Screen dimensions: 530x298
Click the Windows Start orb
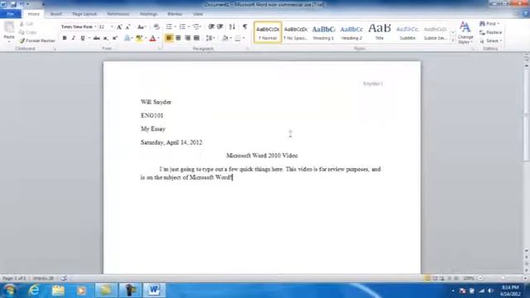(10, 291)
